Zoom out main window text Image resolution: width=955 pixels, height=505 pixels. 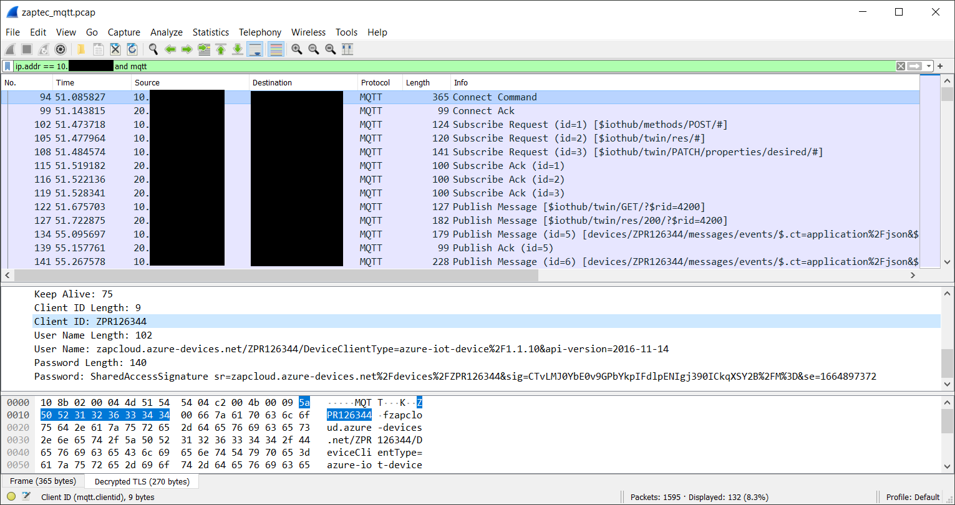click(x=314, y=49)
